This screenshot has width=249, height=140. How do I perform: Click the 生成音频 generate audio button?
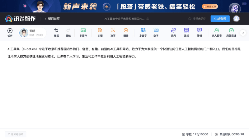220,19
